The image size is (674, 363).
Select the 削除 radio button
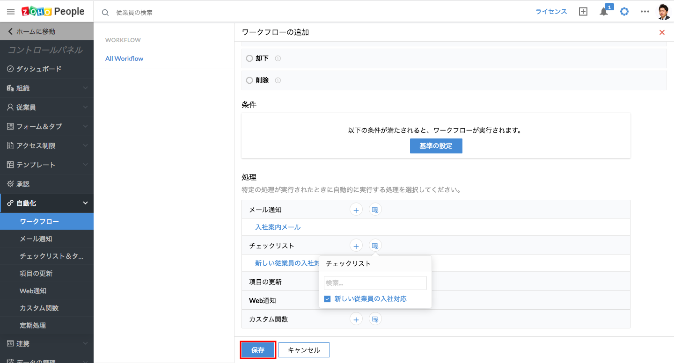[x=249, y=80]
